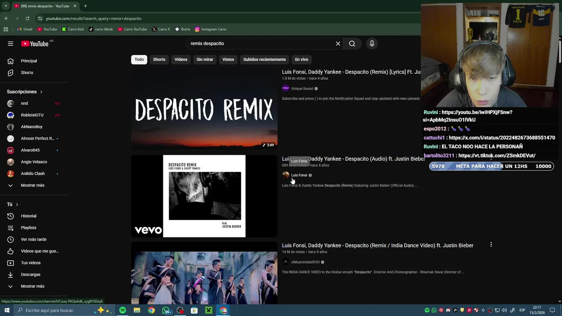Image resolution: width=562 pixels, height=316 pixels.
Task: Open the Carro Kick bookmark
Action: (x=73, y=29)
